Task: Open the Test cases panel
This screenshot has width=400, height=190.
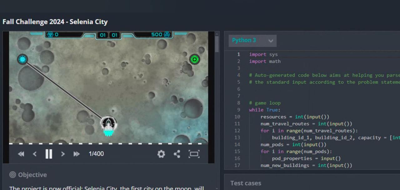Action: tap(246, 183)
